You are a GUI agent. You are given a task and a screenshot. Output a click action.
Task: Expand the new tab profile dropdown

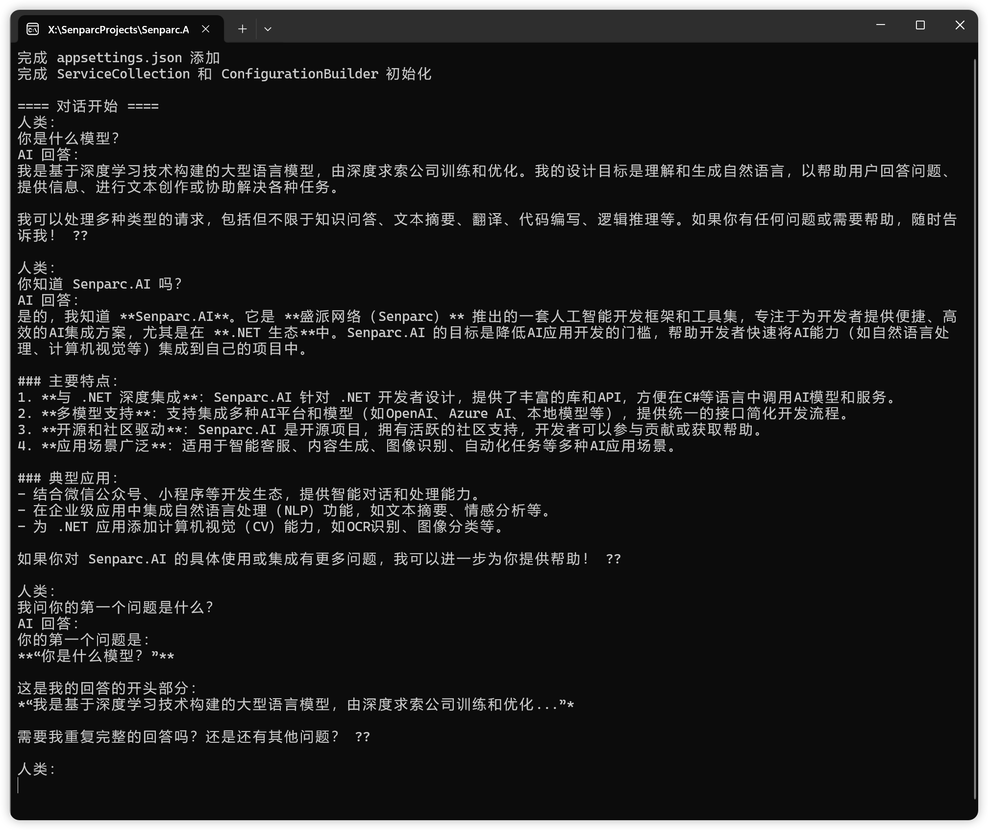coord(268,29)
